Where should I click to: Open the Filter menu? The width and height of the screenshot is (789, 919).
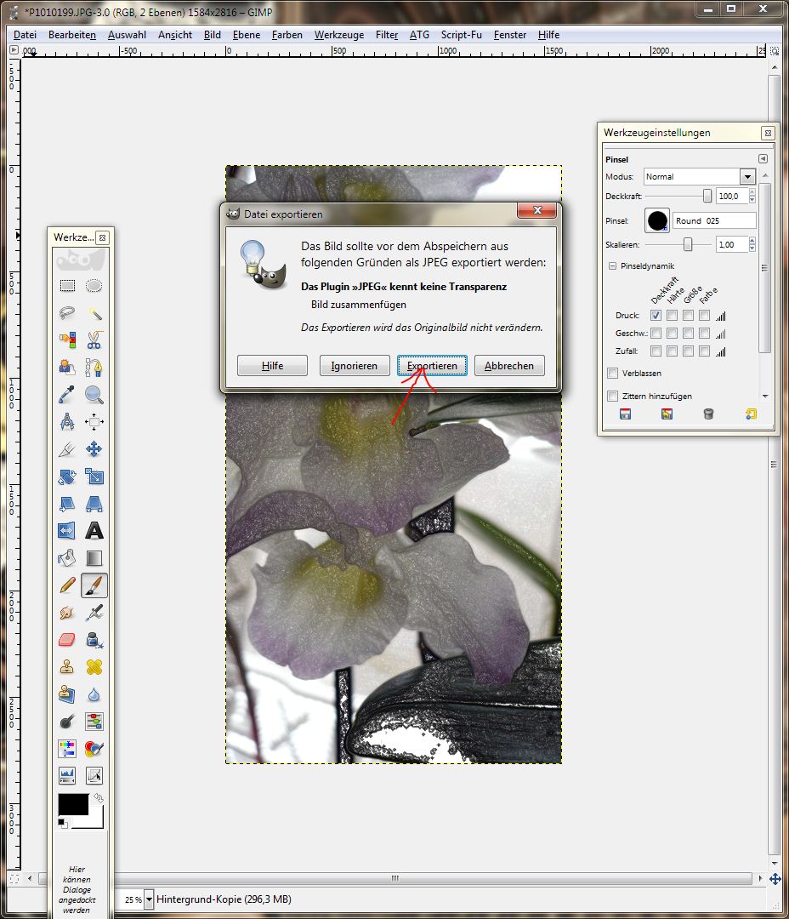point(387,35)
